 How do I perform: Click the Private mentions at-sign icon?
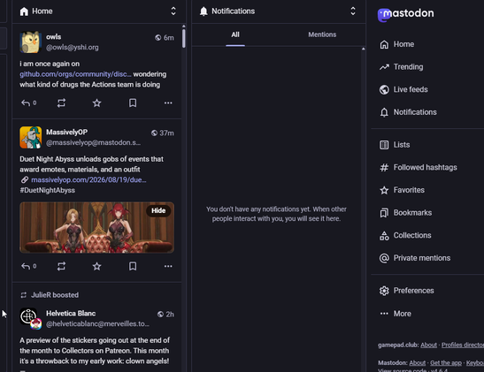pyautogui.click(x=384, y=258)
